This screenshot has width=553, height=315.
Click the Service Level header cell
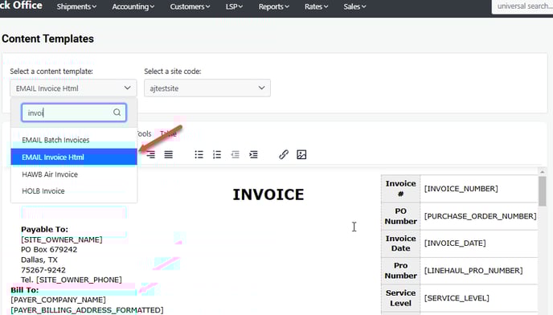[x=400, y=298]
